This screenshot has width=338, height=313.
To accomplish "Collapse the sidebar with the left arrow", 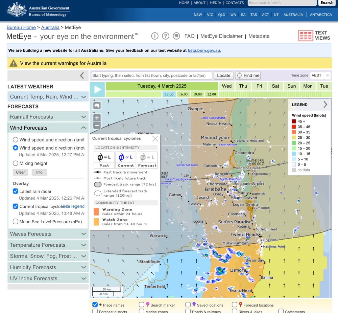I will [82, 75].
